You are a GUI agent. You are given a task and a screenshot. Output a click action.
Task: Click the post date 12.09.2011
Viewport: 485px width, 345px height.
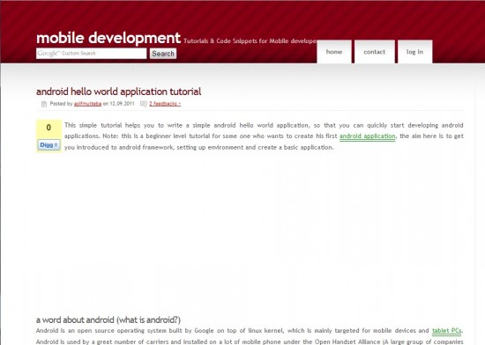tap(123, 104)
